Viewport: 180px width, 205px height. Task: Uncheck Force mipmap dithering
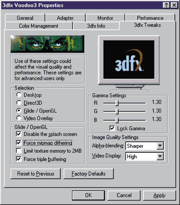[x=18, y=142]
